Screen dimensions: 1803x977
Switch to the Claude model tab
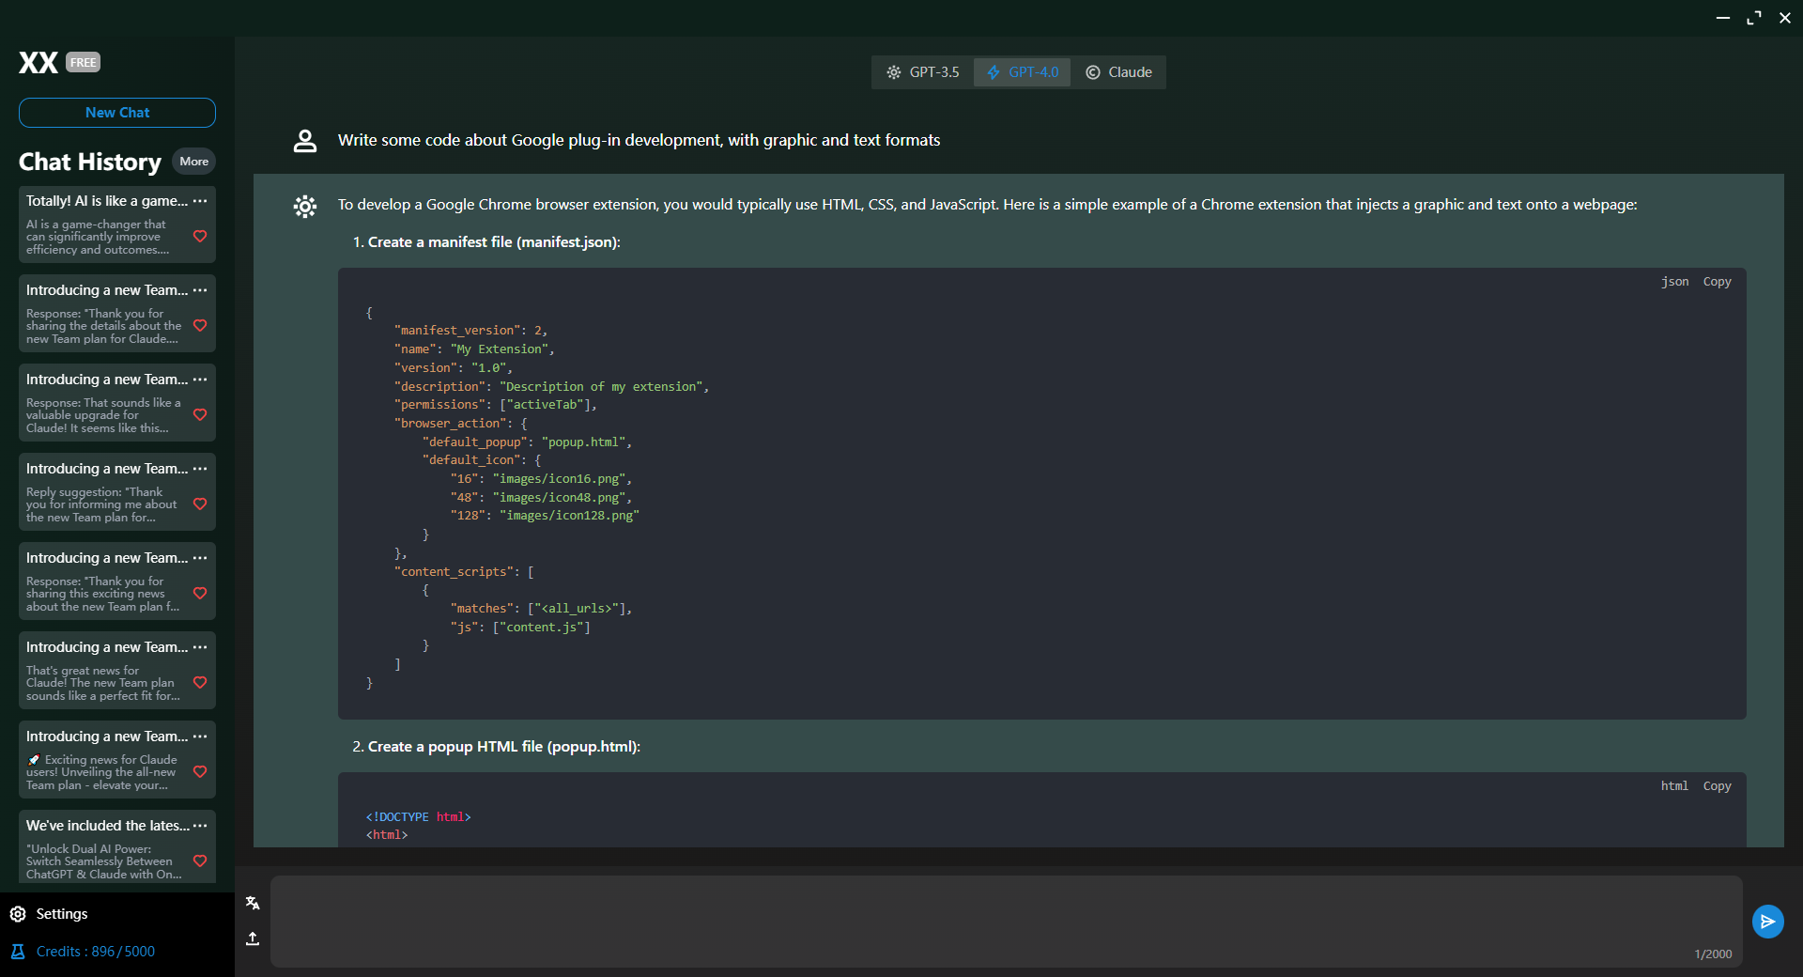[x=1119, y=72]
